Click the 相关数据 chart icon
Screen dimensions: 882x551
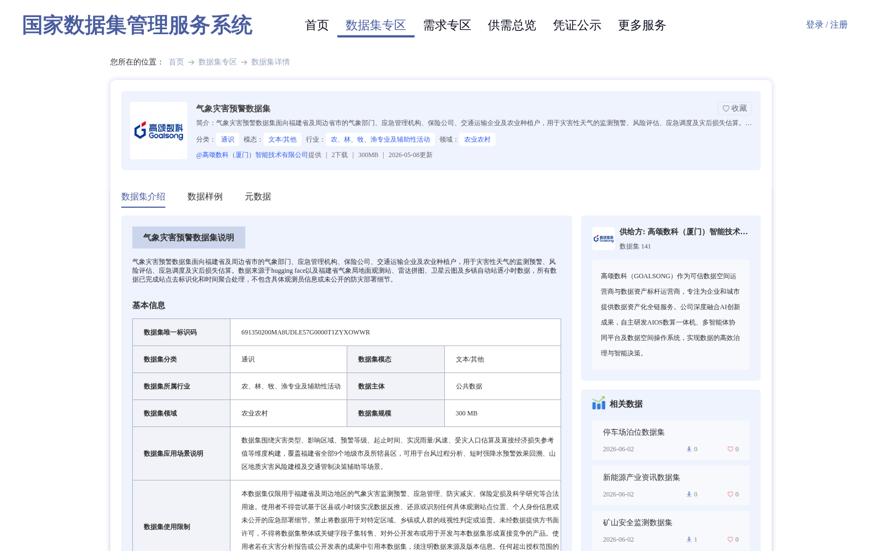pos(599,403)
